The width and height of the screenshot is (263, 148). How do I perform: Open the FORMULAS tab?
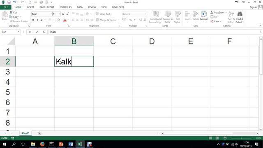click(x=65, y=7)
